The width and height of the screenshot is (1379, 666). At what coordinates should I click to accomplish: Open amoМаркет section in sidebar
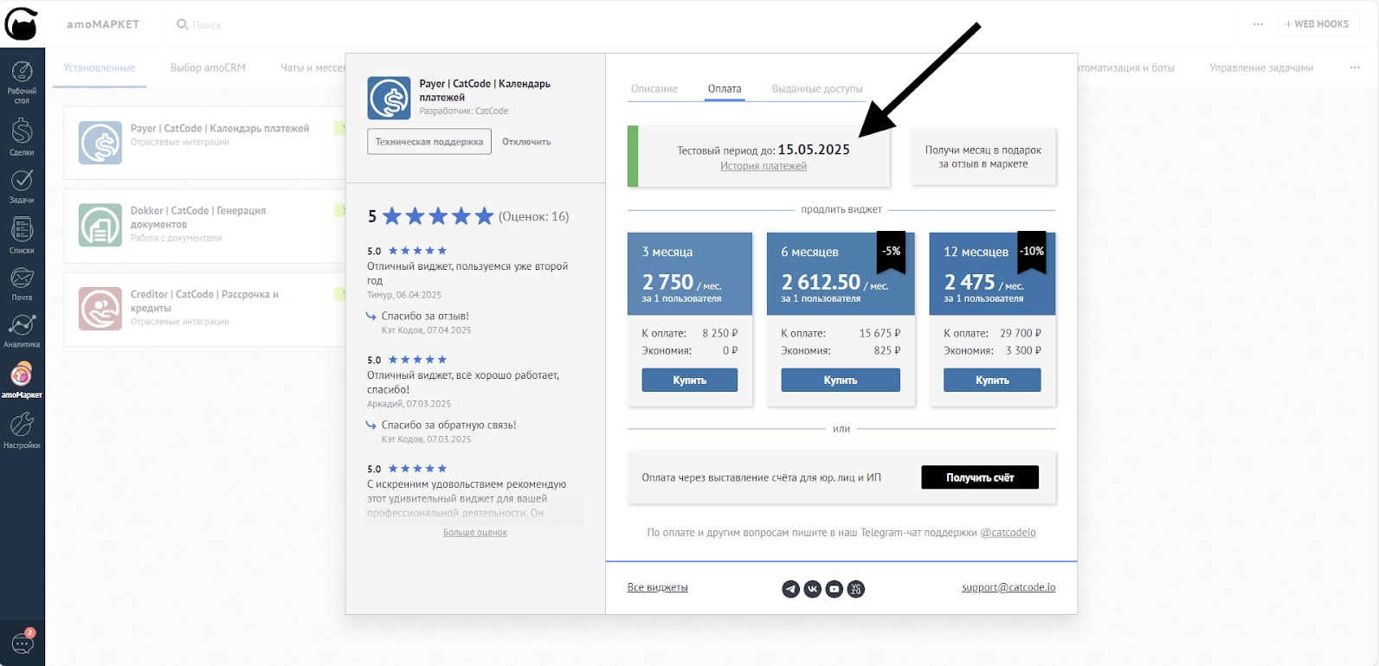click(22, 381)
